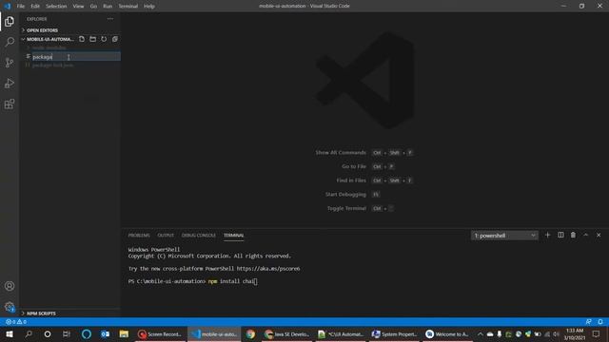
Task: Kill terminal with trash icon
Action: [573, 235]
